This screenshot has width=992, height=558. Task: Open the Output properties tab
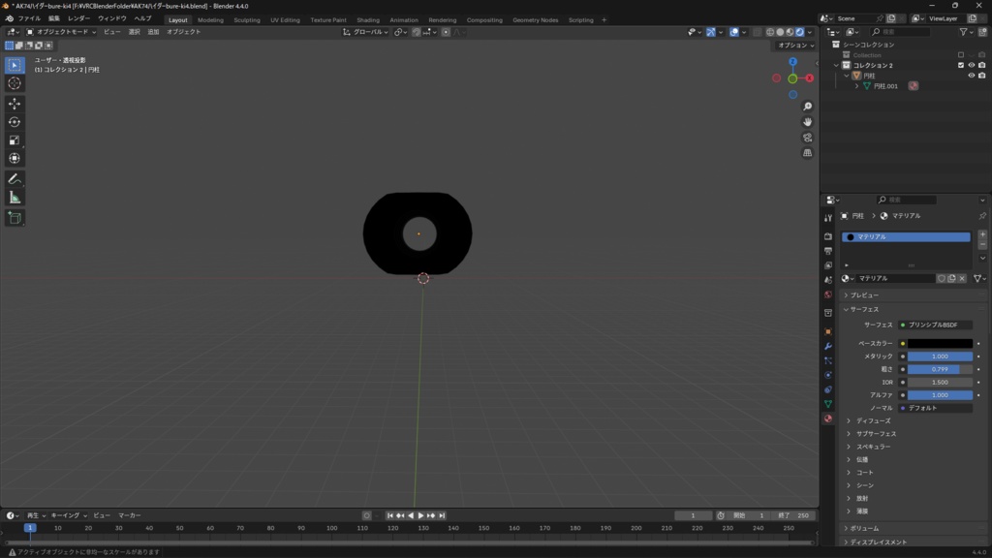[828, 251]
